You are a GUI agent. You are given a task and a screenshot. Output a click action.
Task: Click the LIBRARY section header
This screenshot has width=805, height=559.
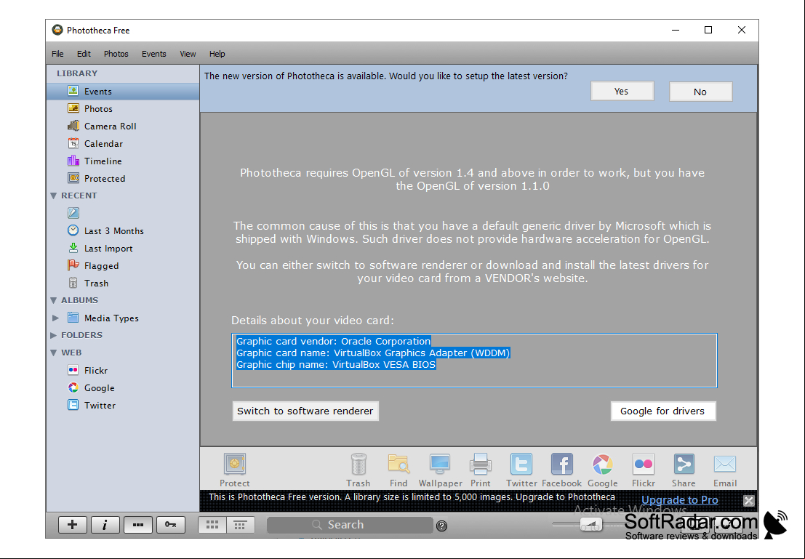[x=77, y=73]
